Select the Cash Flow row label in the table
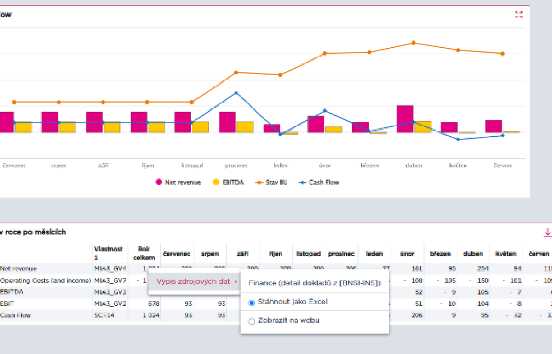The height and width of the screenshot is (354, 552). tap(16, 316)
